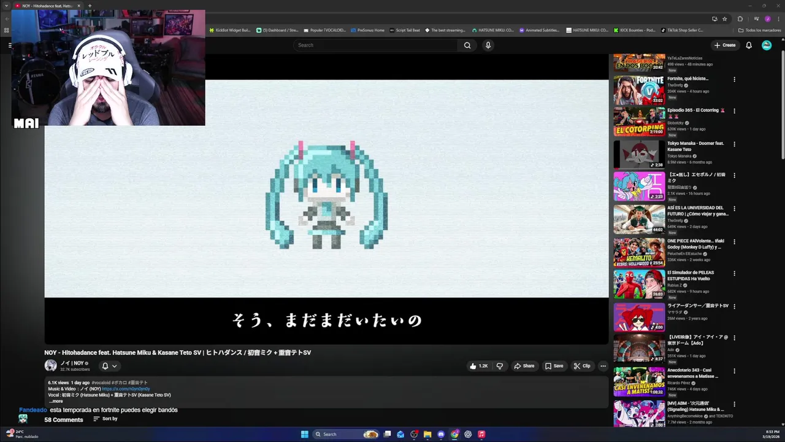Open options for Fortnite, qué hiciste video
Image resolution: width=785 pixels, height=442 pixels.
(x=734, y=79)
